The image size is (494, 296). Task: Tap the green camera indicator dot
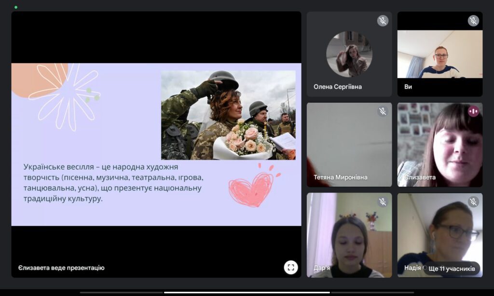tap(16, 7)
